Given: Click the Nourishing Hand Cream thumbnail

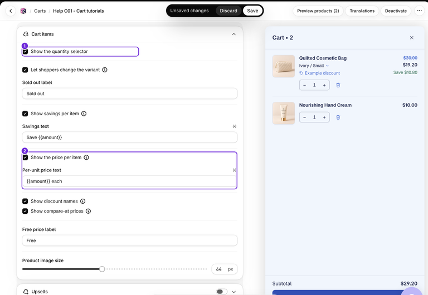Looking at the screenshot, I should 284,113.
